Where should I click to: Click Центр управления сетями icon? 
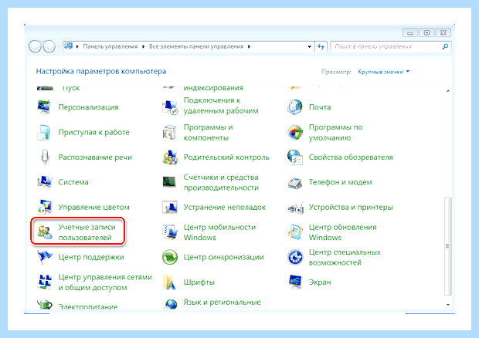[45, 282]
